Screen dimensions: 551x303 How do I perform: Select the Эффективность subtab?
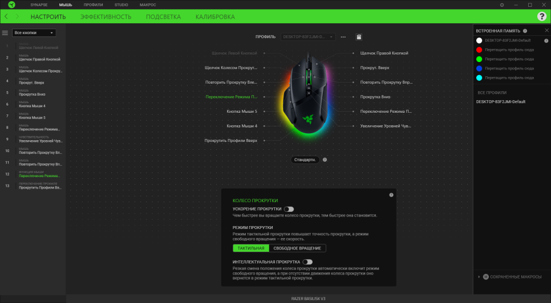pos(106,17)
